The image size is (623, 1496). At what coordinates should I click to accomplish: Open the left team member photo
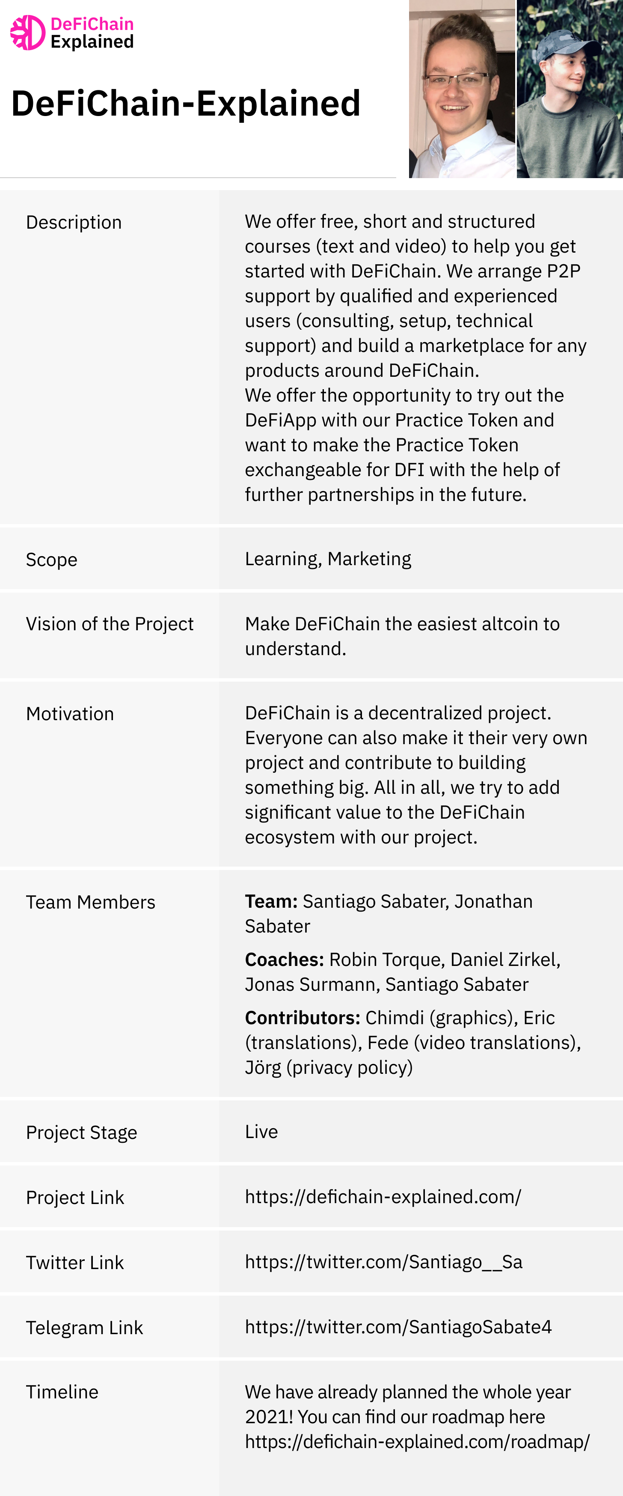coord(462,89)
